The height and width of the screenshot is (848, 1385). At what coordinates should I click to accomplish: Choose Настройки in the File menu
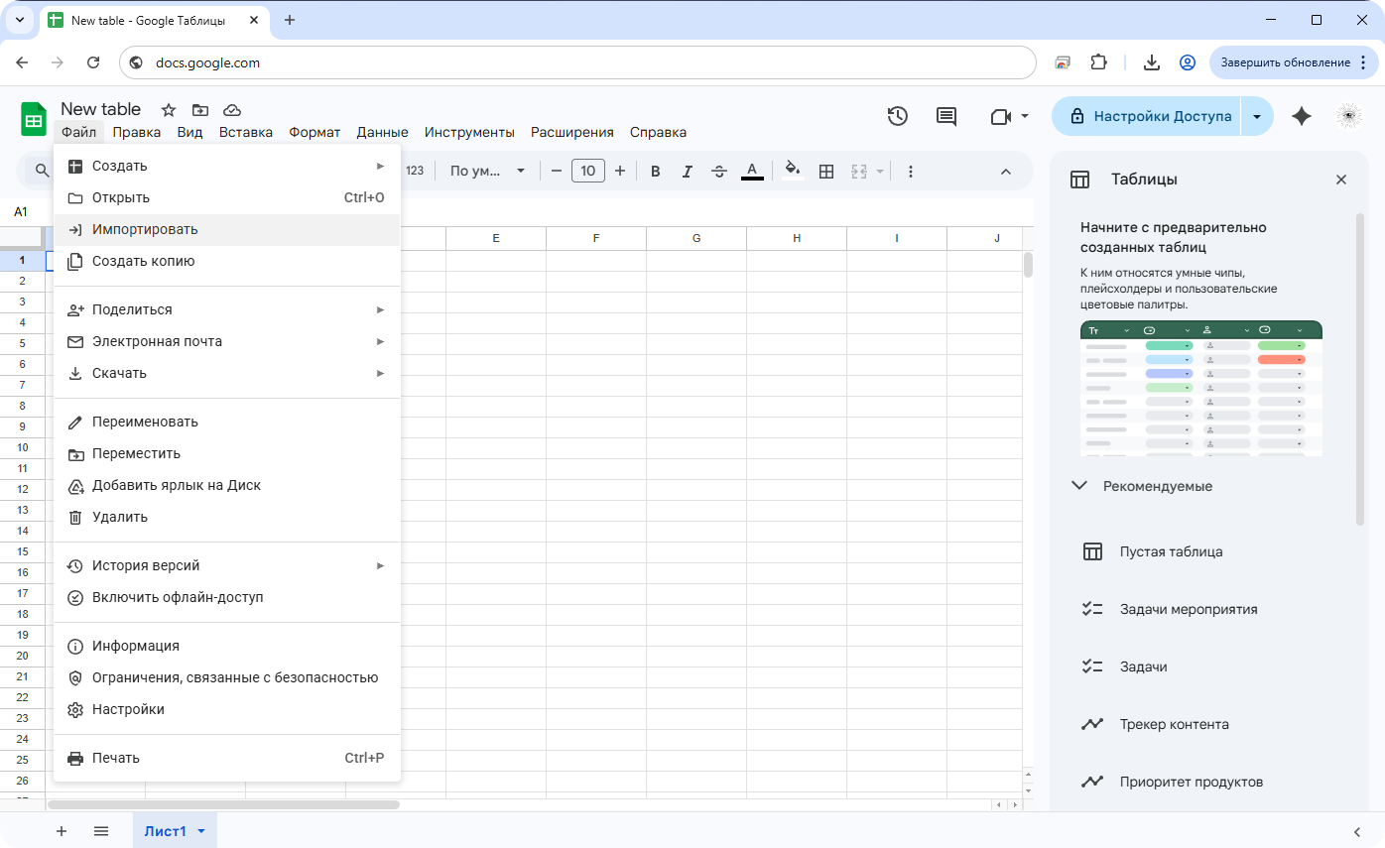[227, 709]
